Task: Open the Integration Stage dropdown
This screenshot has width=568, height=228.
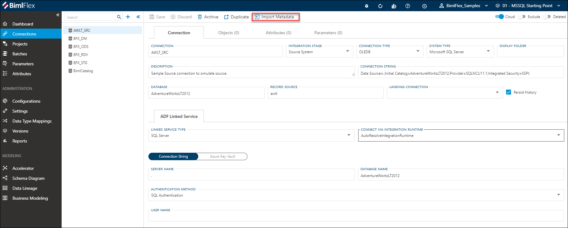Action: pyautogui.click(x=348, y=51)
